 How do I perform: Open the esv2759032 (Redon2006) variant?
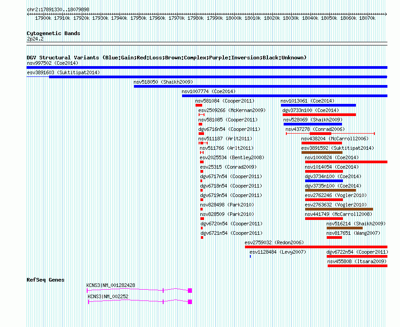[274, 242]
